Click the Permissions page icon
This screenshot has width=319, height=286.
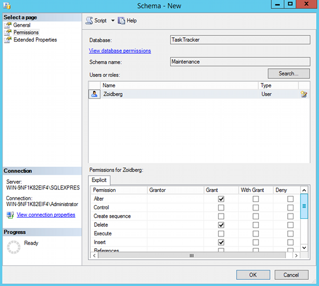coord(8,32)
